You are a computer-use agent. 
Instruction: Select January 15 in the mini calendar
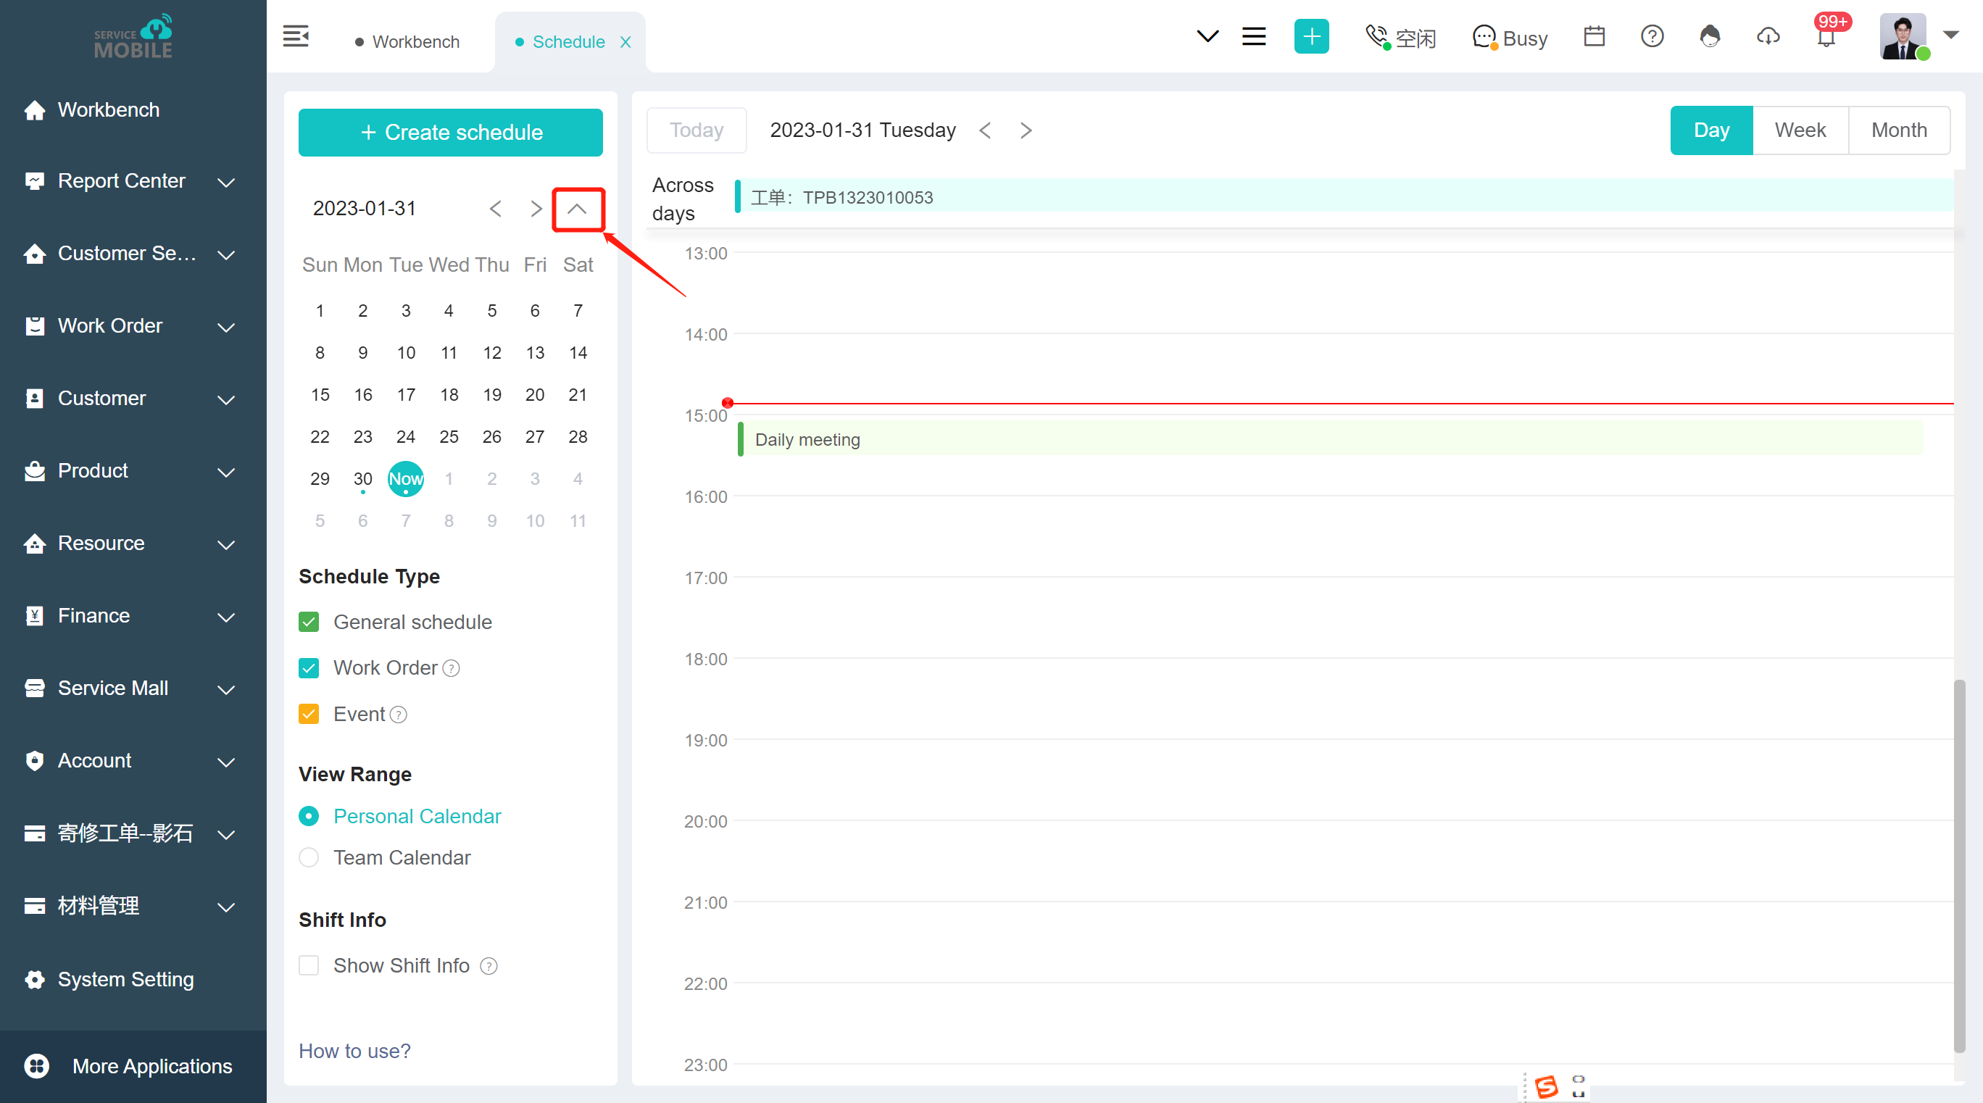320,395
